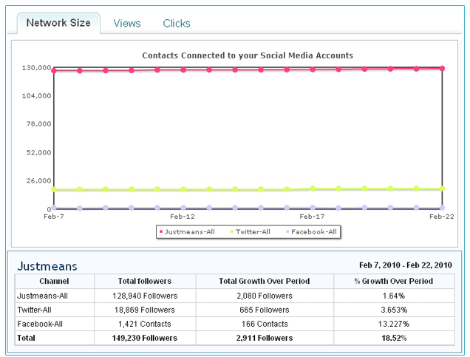Click the Justmeans heading
470x357 pixels.
pyautogui.click(x=47, y=266)
